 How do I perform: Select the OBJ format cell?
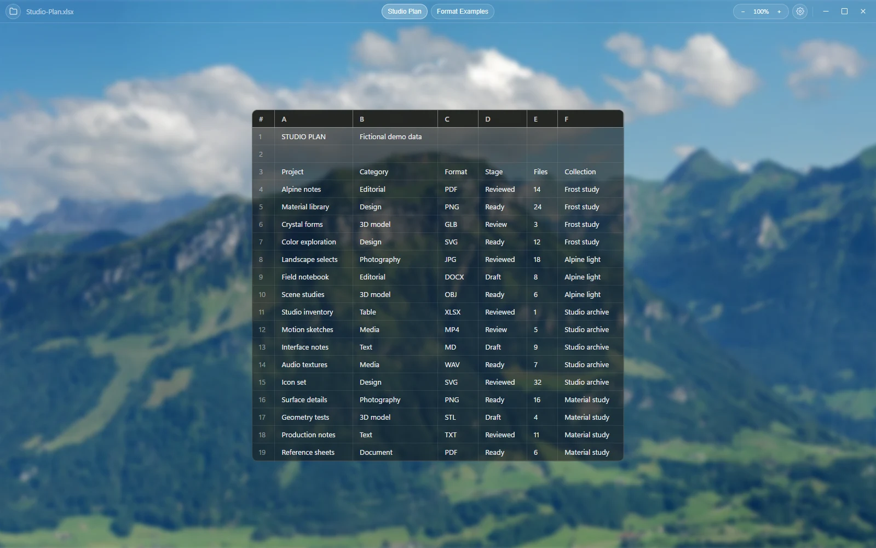click(x=458, y=294)
